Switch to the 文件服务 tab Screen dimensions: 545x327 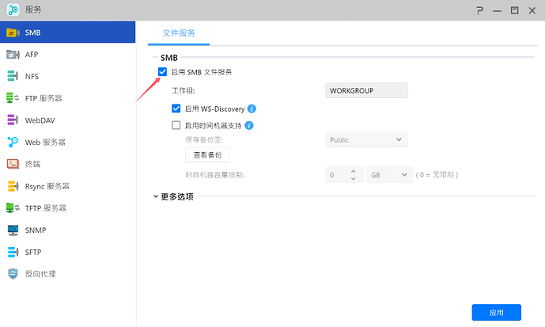tap(179, 33)
